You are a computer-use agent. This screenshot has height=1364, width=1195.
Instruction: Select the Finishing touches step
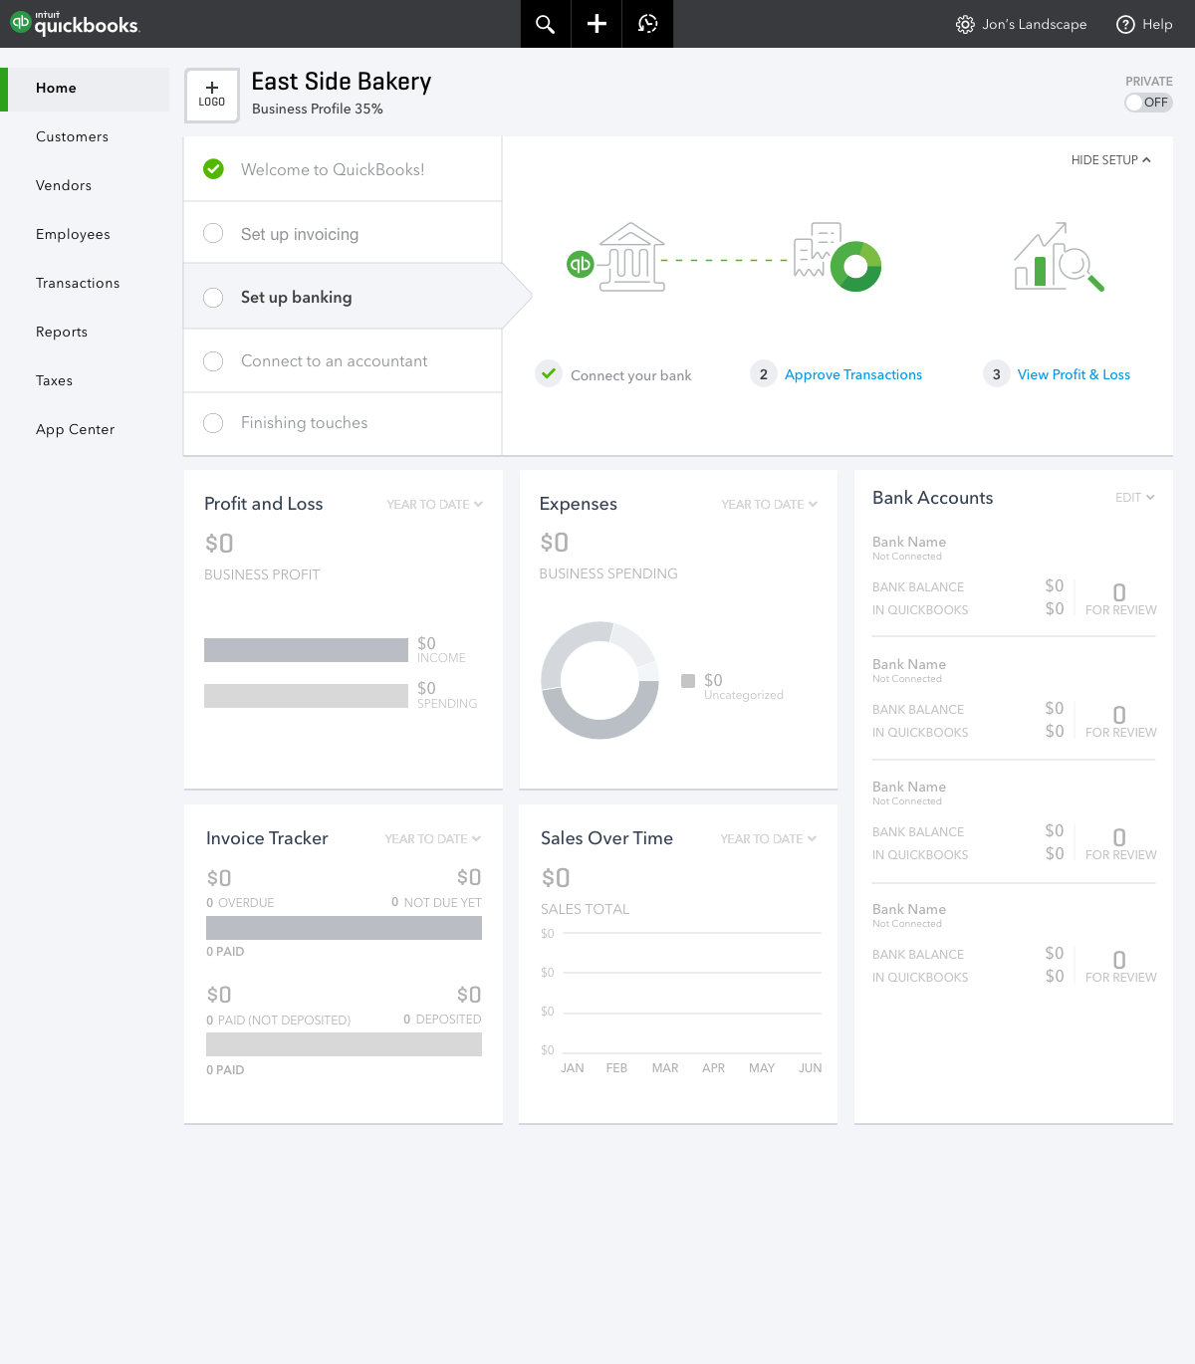pyautogui.click(x=343, y=423)
